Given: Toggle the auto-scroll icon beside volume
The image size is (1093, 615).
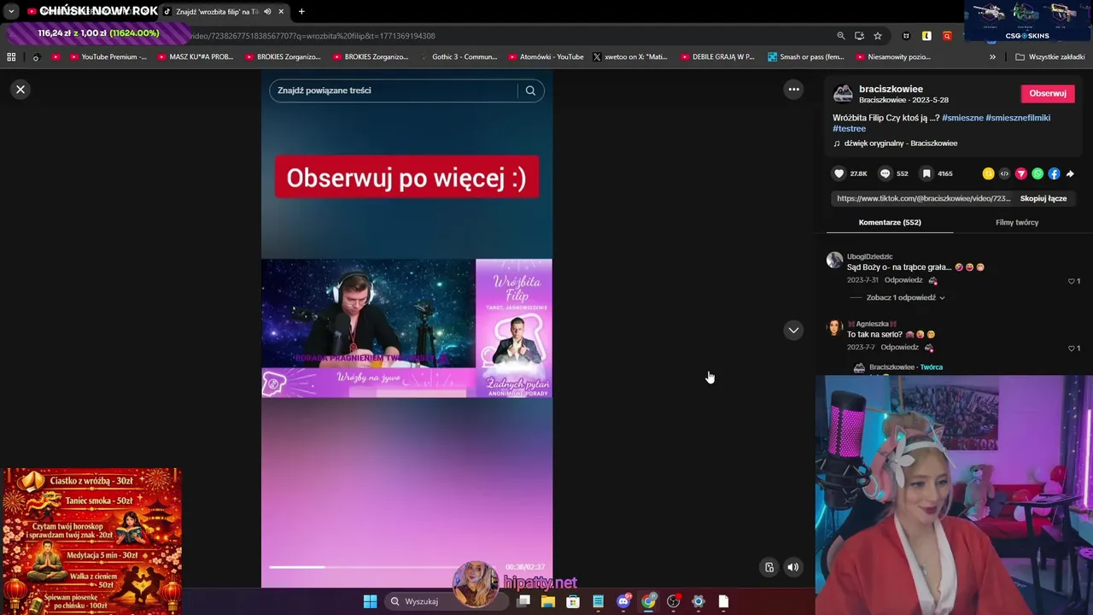Looking at the screenshot, I should point(769,567).
